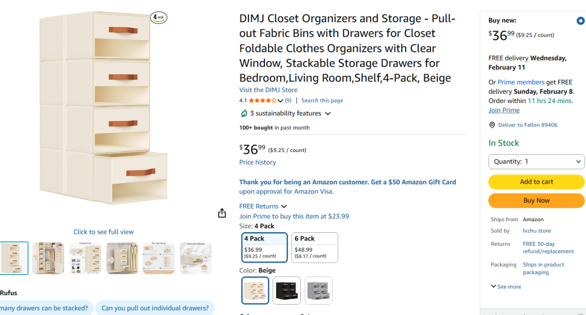Select the gray color swatch
Screen dimensions: 586x315
[x=318, y=290]
